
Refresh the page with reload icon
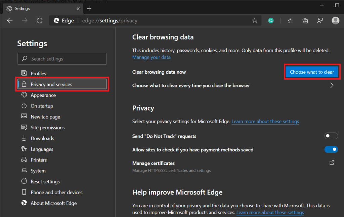coord(39,21)
